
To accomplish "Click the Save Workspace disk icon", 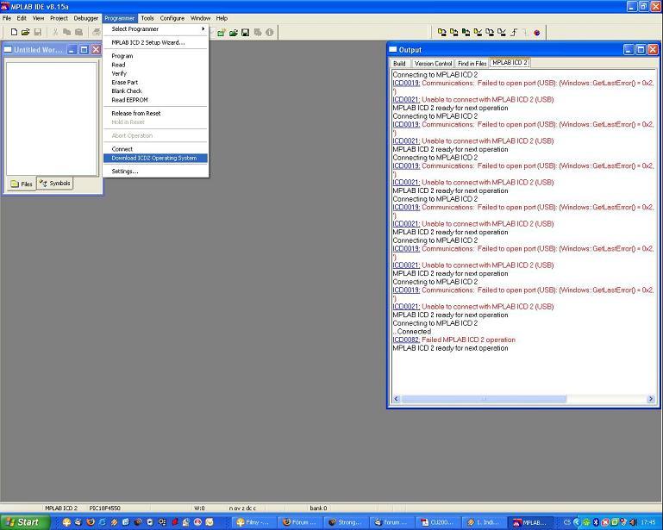I will tap(245, 33).
